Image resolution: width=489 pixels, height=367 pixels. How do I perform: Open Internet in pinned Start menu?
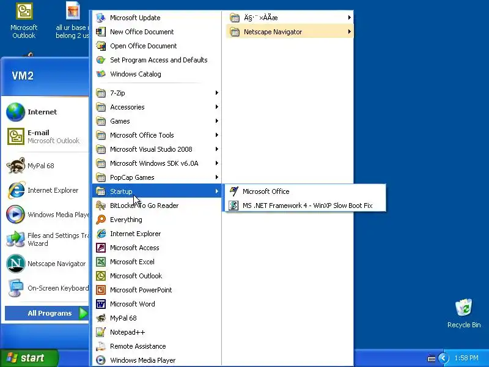[46, 112]
